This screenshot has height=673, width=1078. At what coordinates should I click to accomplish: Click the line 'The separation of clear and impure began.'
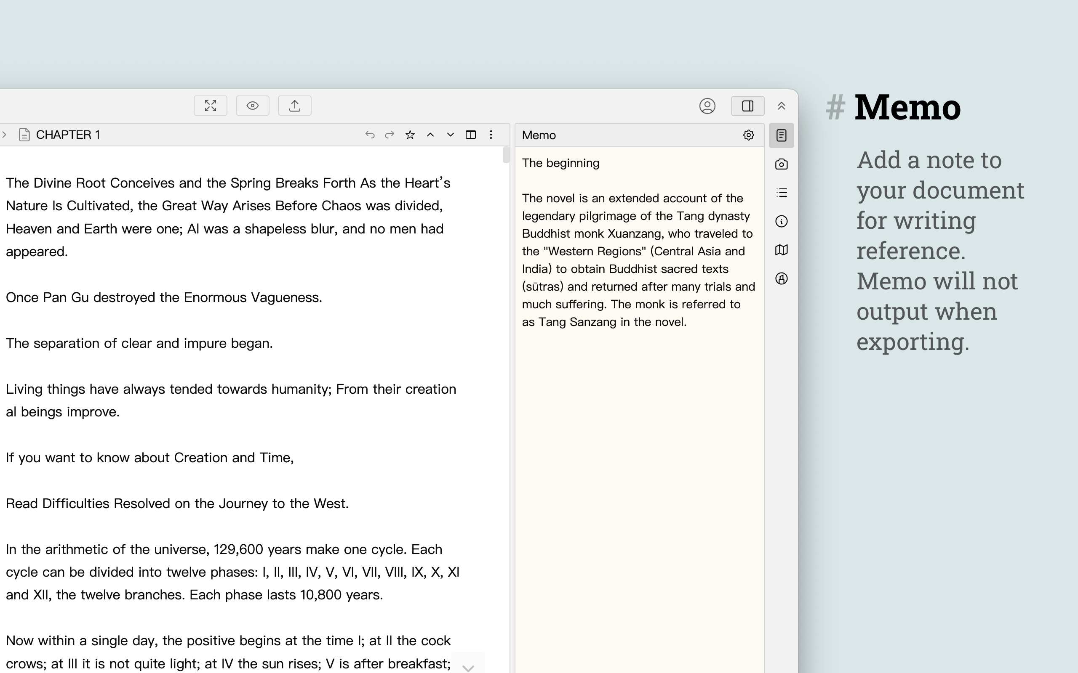(x=139, y=343)
